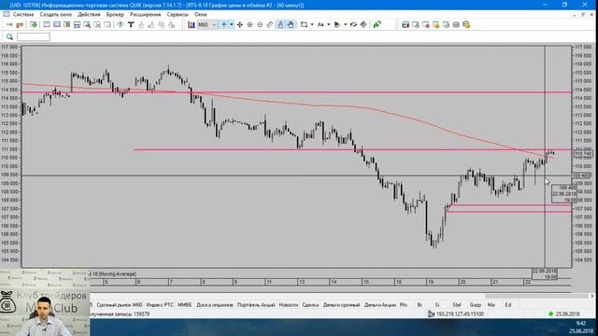The width and height of the screenshot is (598, 336).
Task: Click the server address 193.219.127.45 status
Action: 460,315
